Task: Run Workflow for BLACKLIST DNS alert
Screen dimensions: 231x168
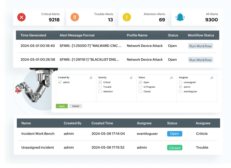Action: 200,60
